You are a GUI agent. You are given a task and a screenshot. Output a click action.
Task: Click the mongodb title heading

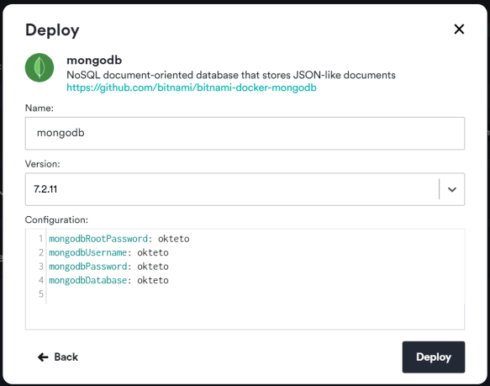click(94, 60)
